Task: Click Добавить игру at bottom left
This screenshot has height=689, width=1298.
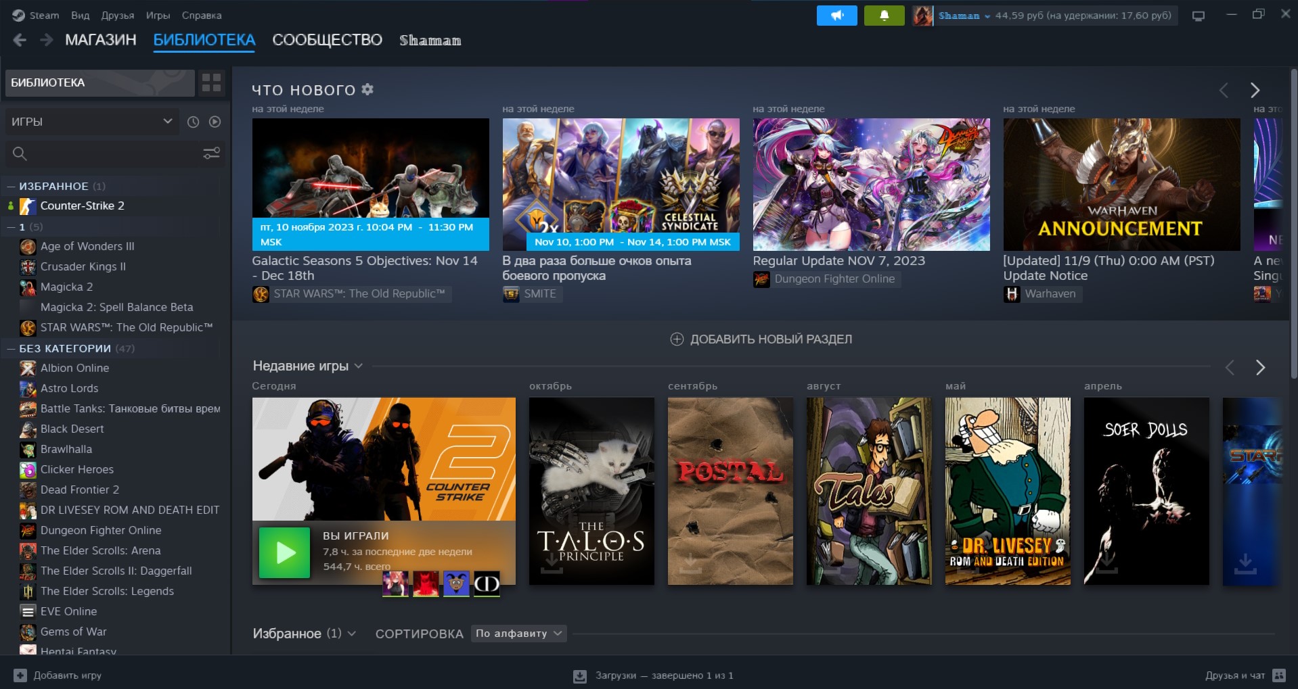Action: point(58,675)
